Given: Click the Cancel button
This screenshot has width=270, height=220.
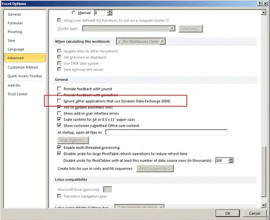Looking at the screenshot, I should coord(254,213).
